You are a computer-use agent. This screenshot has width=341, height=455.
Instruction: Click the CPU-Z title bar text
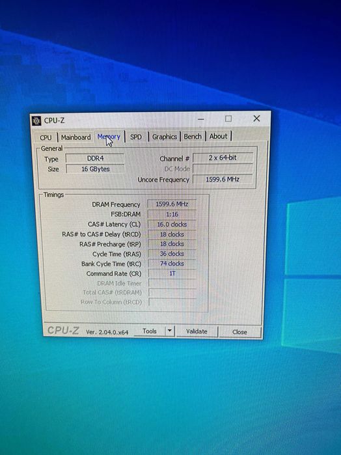pyautogui.click(x=54, y=120)
